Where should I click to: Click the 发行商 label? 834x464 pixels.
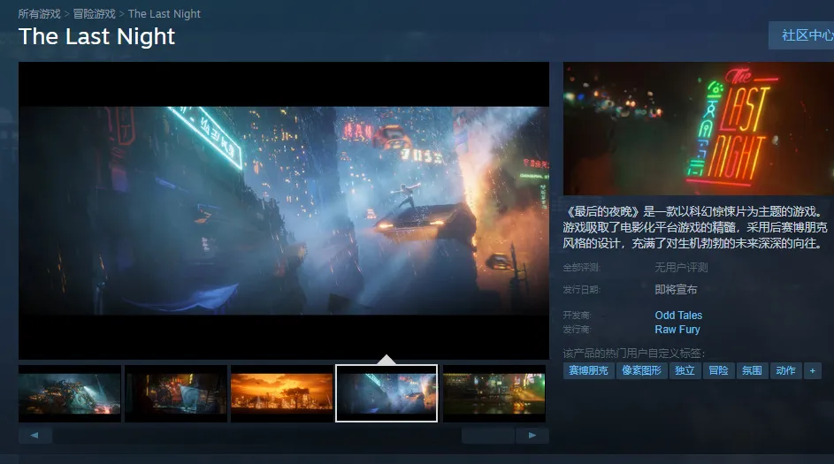(578, 330)
